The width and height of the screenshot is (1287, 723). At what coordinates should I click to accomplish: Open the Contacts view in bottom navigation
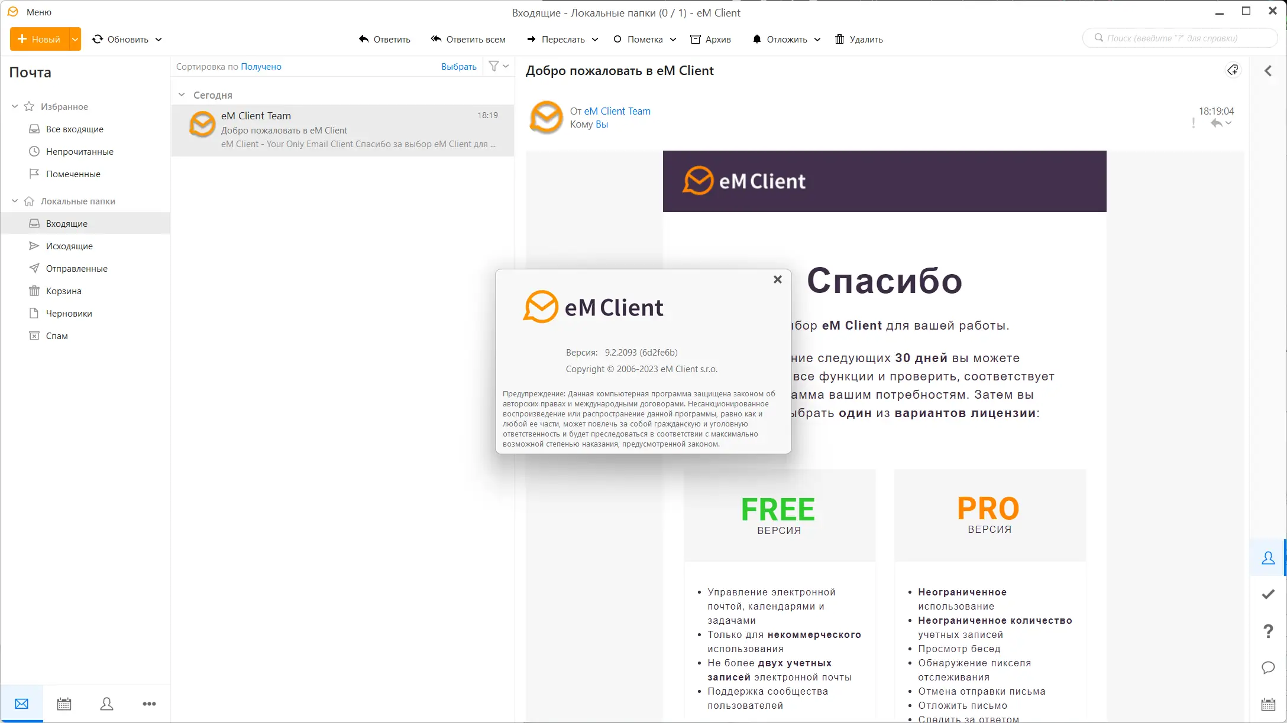coord(106,704)
